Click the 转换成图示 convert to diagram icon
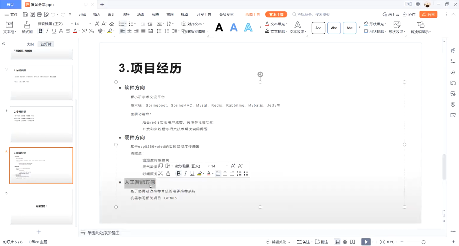 (x=420, y=27)
